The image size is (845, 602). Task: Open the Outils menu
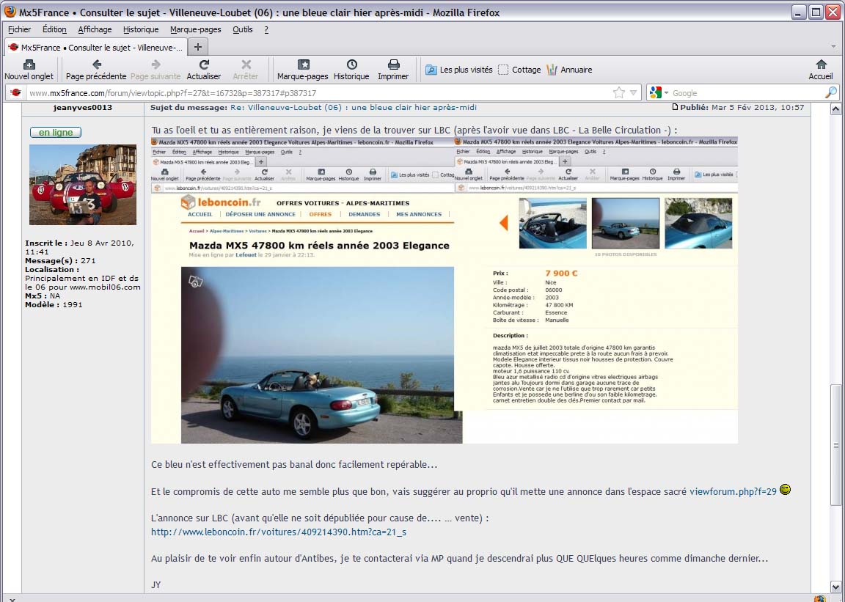pyautogui.click(x=243, y=29)
